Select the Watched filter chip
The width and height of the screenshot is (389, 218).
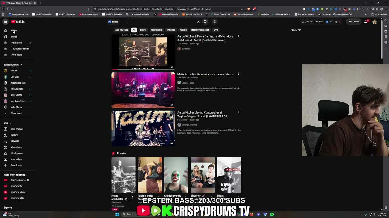click(x=171, y=30)
